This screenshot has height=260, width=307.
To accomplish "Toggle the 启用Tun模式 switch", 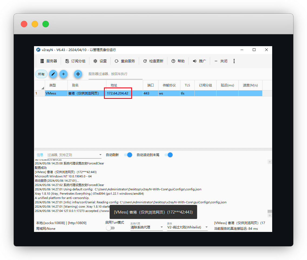I will tap(110, 228).
